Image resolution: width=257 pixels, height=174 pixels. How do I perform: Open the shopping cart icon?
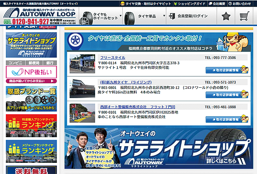tap(244, 16)
